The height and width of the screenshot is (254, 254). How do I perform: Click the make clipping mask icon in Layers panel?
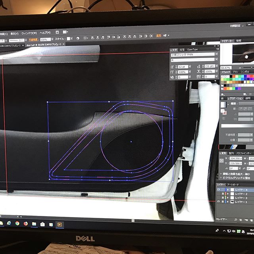241,220
